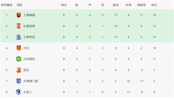Select the 进球 column header
Image resolution: width=174 pixels, height=99 pixels.
coord(116,5)
